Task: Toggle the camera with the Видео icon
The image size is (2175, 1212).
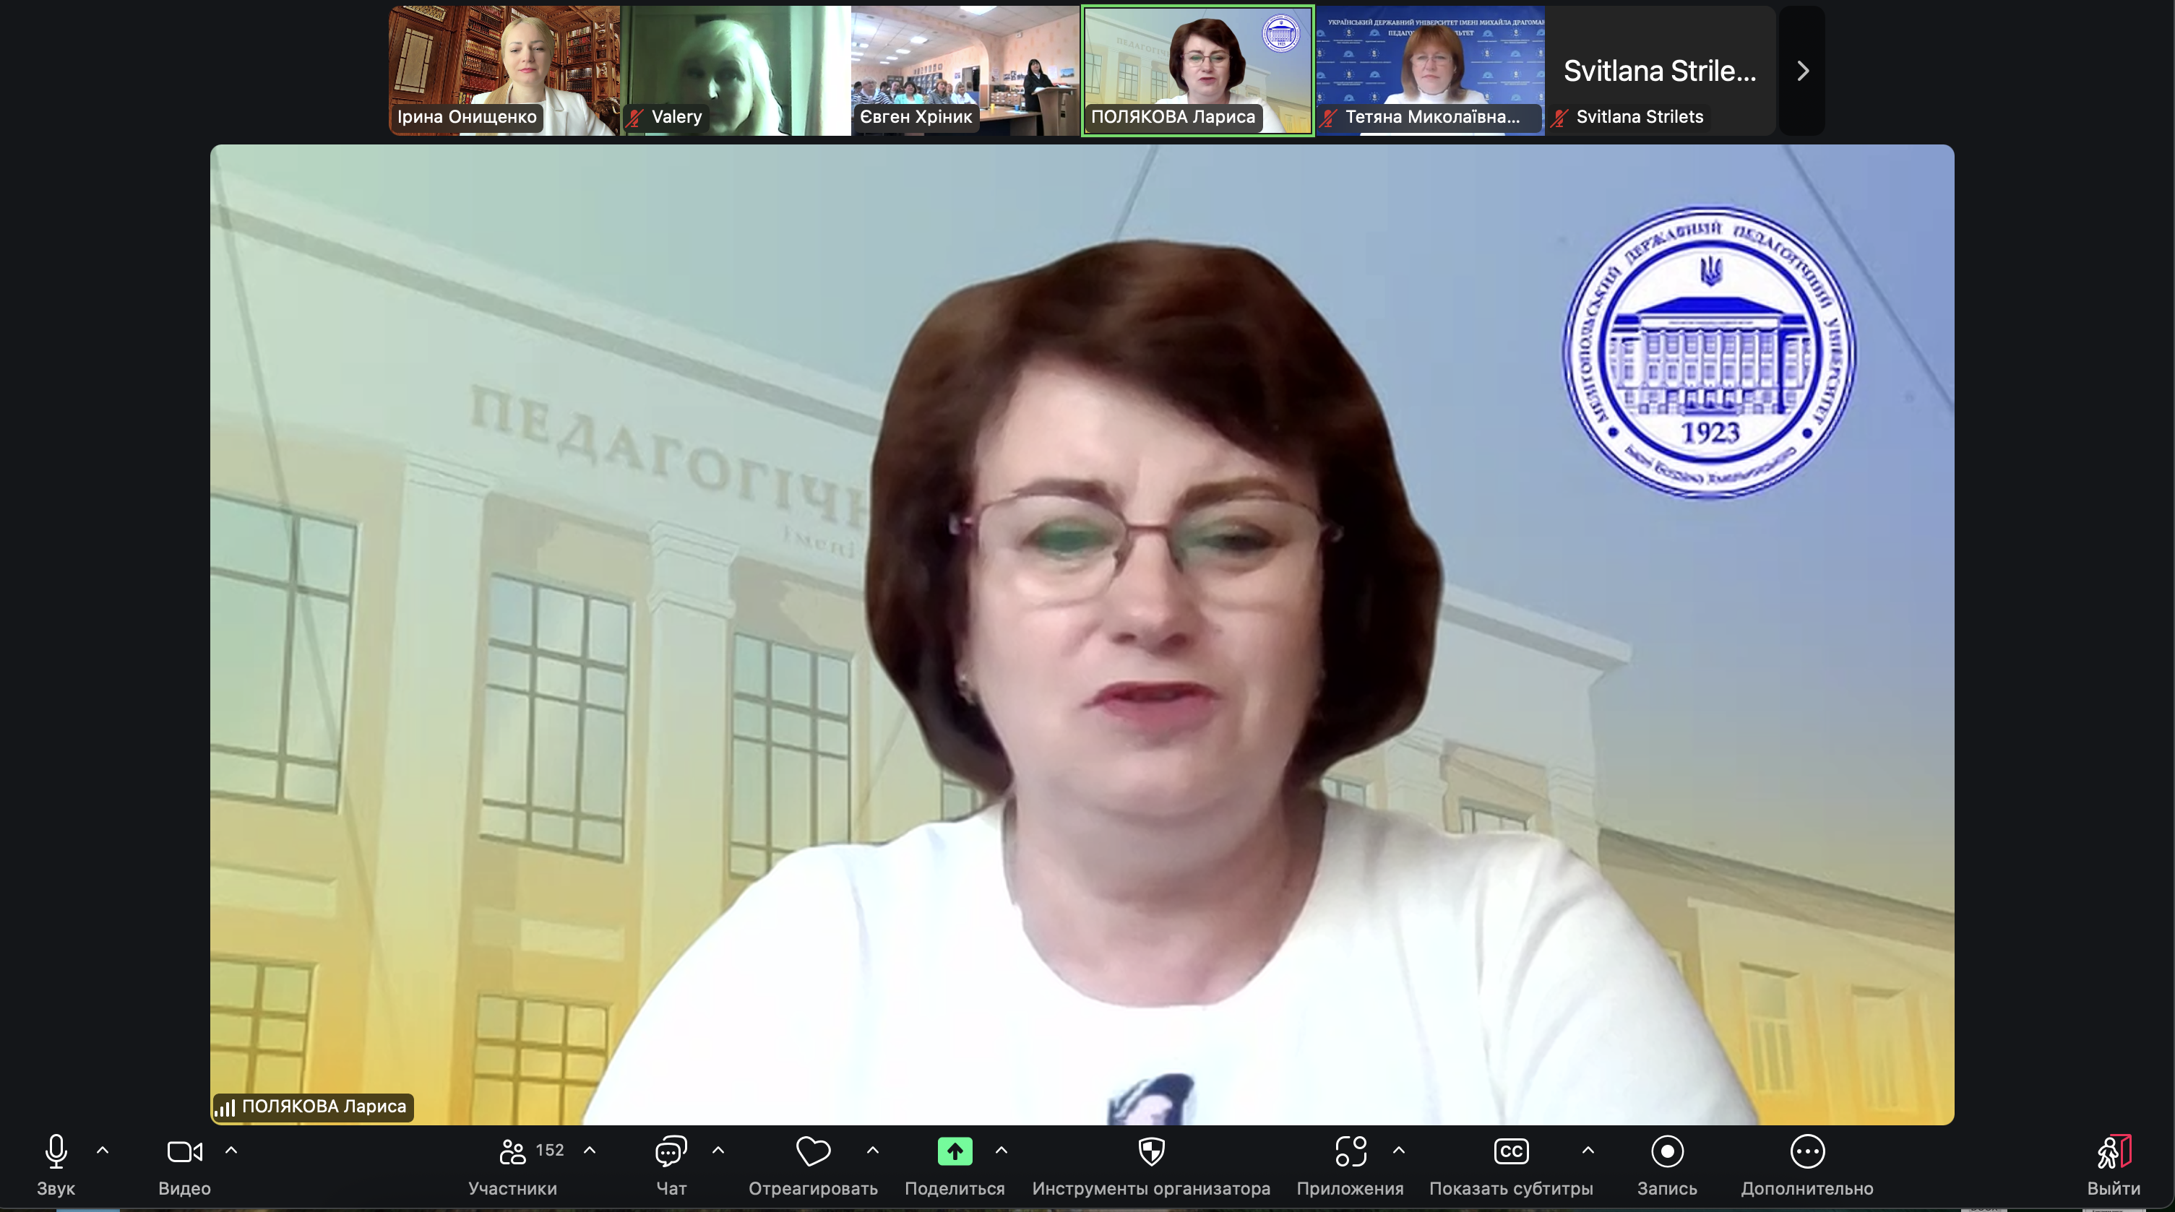Action: click(x=184, y=1151)
